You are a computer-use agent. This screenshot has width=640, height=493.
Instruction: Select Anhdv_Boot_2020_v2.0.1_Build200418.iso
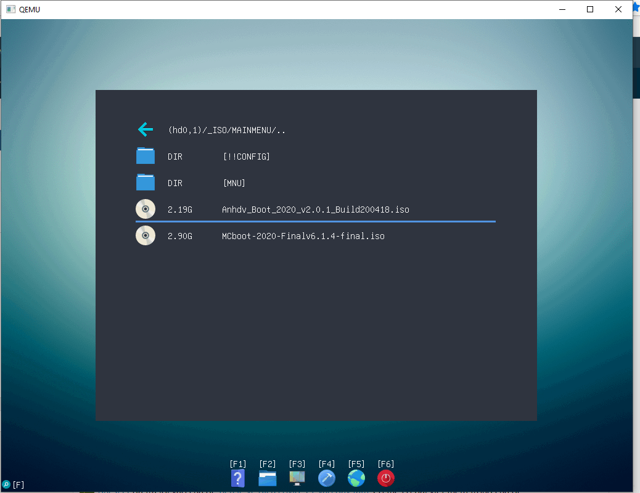316,210
